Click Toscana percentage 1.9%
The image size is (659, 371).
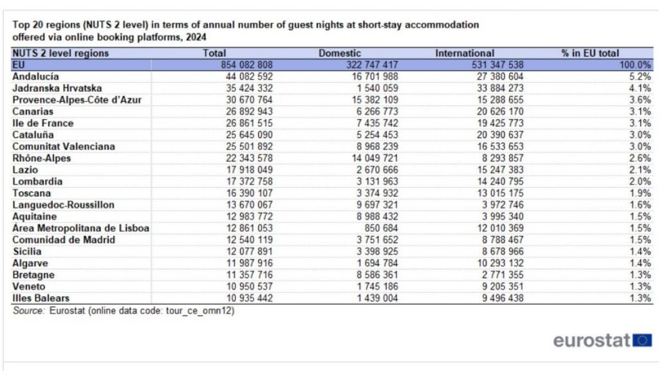pyautogui.click(x=640, y=194)
